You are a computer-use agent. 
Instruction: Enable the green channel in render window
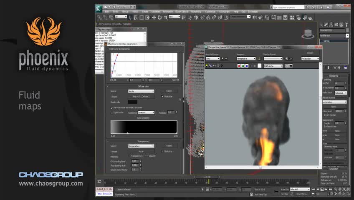pyautogui.click(x=243, y=66)
